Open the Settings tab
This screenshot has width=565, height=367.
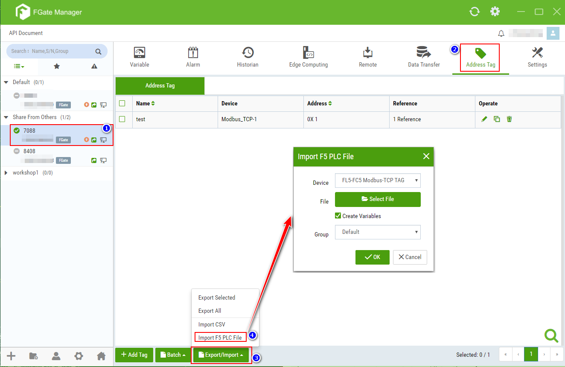537,57
